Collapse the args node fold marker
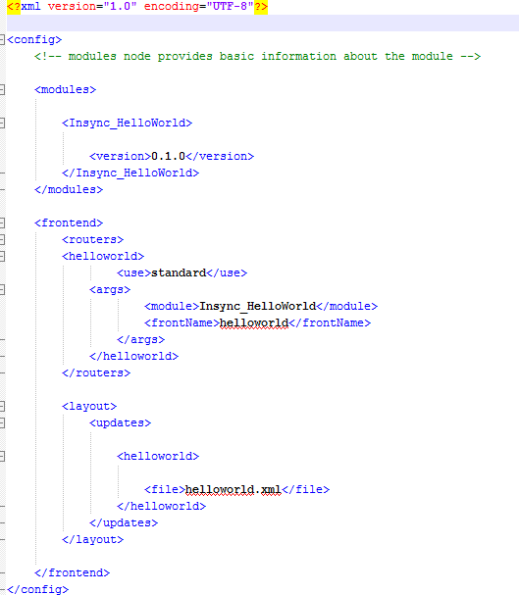Image resolution: width=519 pixels, height=595 pixels. point(2,289)
